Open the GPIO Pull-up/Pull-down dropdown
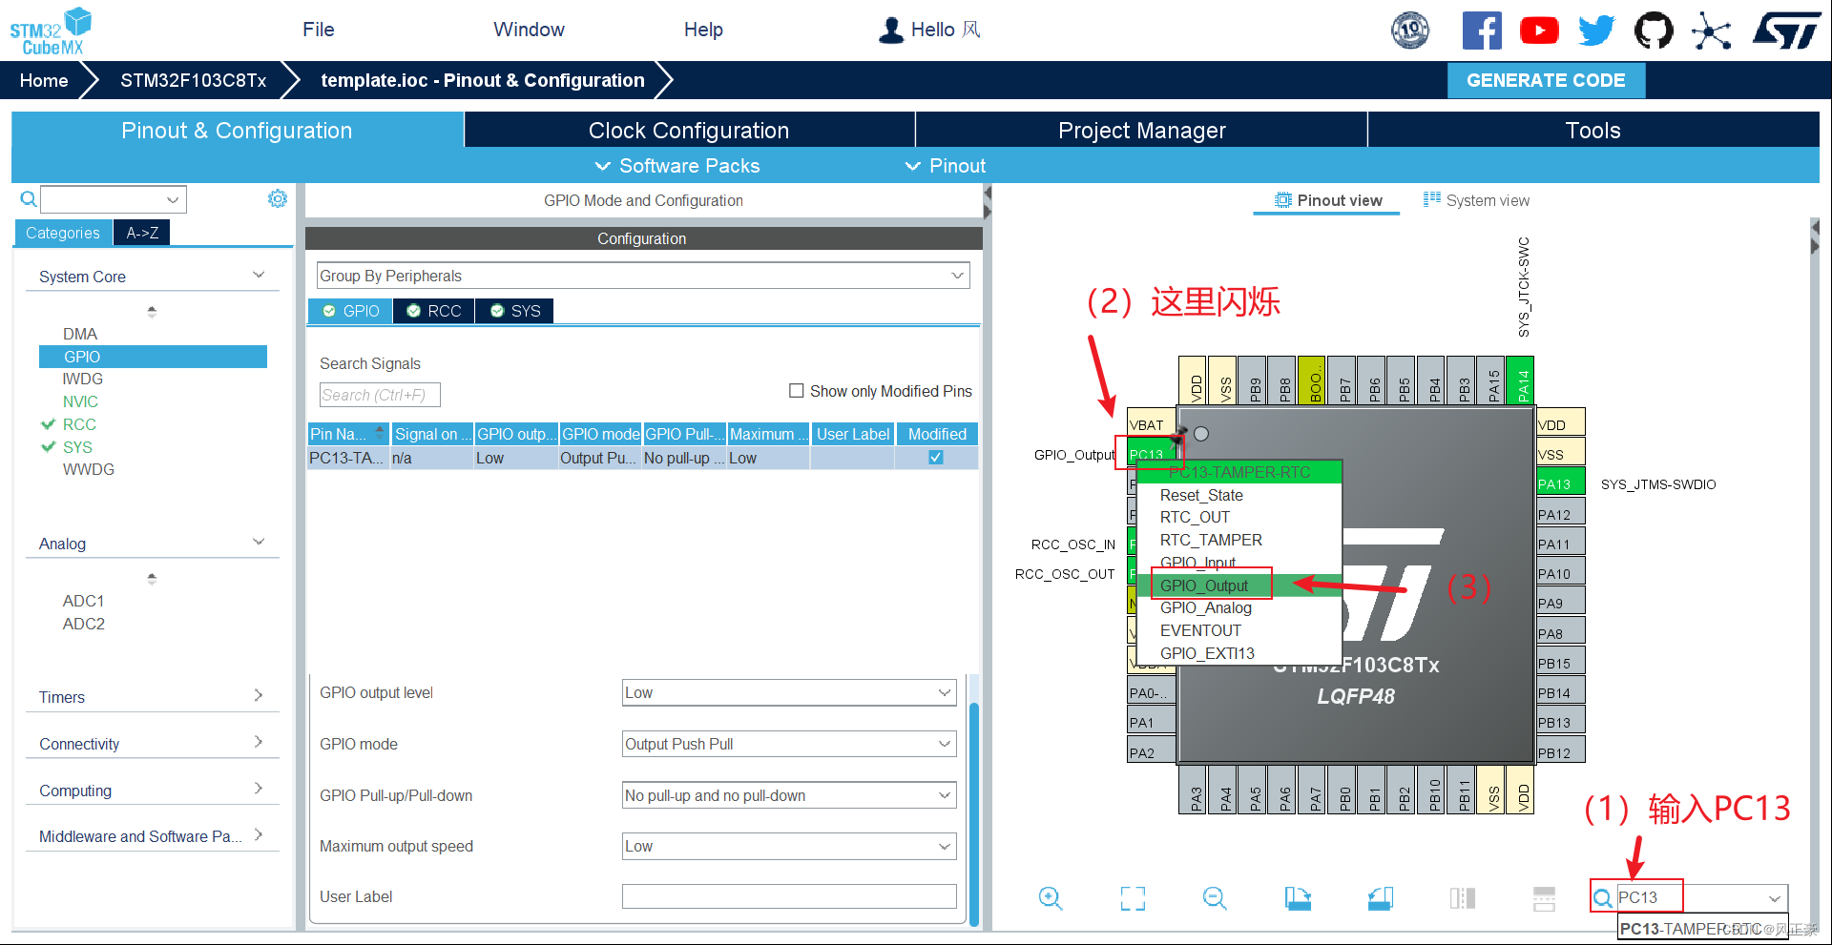This screenshot has width=1832, height=945. coord(789,795)
